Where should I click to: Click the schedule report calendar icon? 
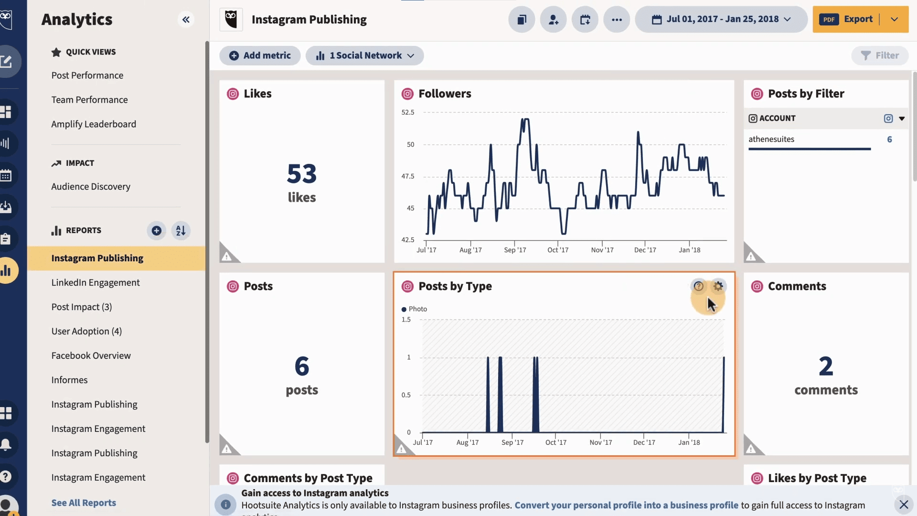pos(585,20)
